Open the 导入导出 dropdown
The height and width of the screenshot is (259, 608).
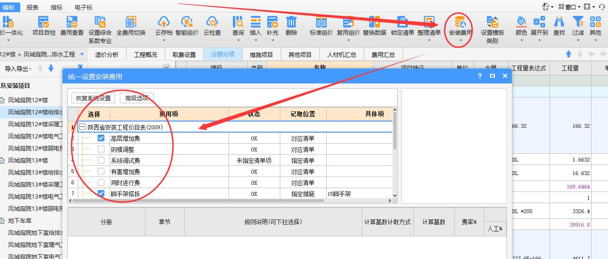point(18,68)
